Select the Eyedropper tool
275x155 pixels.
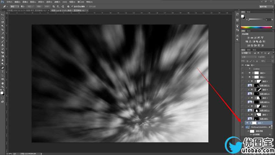(x=3, y=33)
